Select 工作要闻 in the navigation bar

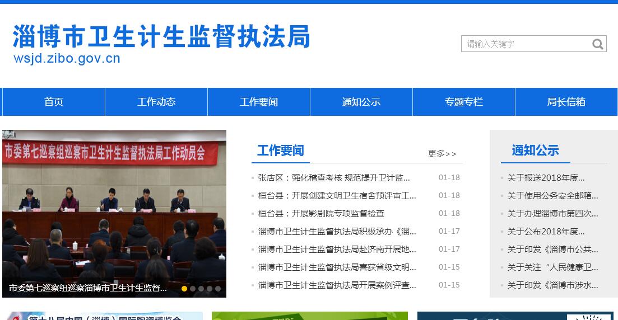(x=259, y=102)
